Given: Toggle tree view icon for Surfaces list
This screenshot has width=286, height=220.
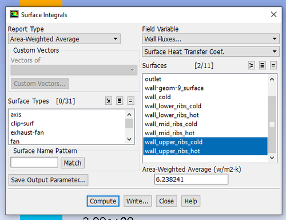Looking at the screenshot, I should tap(251, 65).
